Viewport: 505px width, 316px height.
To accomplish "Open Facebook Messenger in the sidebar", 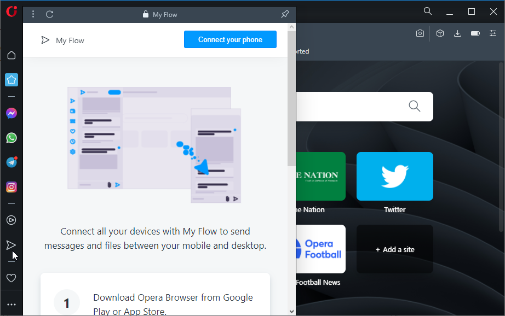I will (x=12, y=113).
